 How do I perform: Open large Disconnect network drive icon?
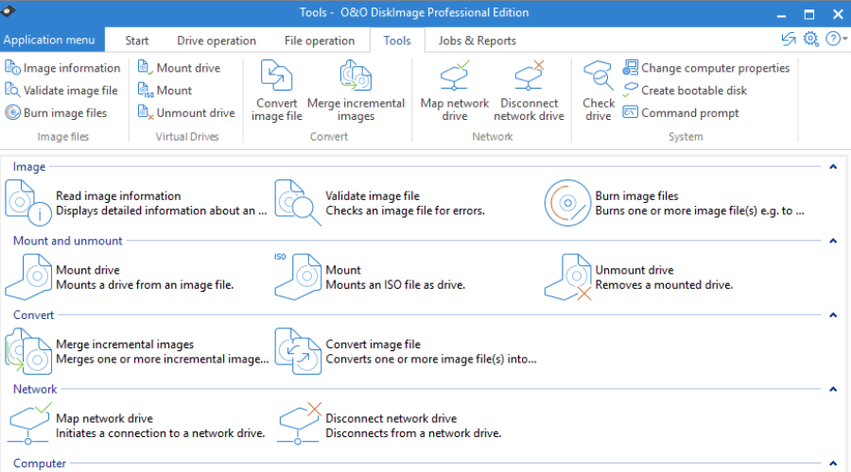(x=300, y=424)
